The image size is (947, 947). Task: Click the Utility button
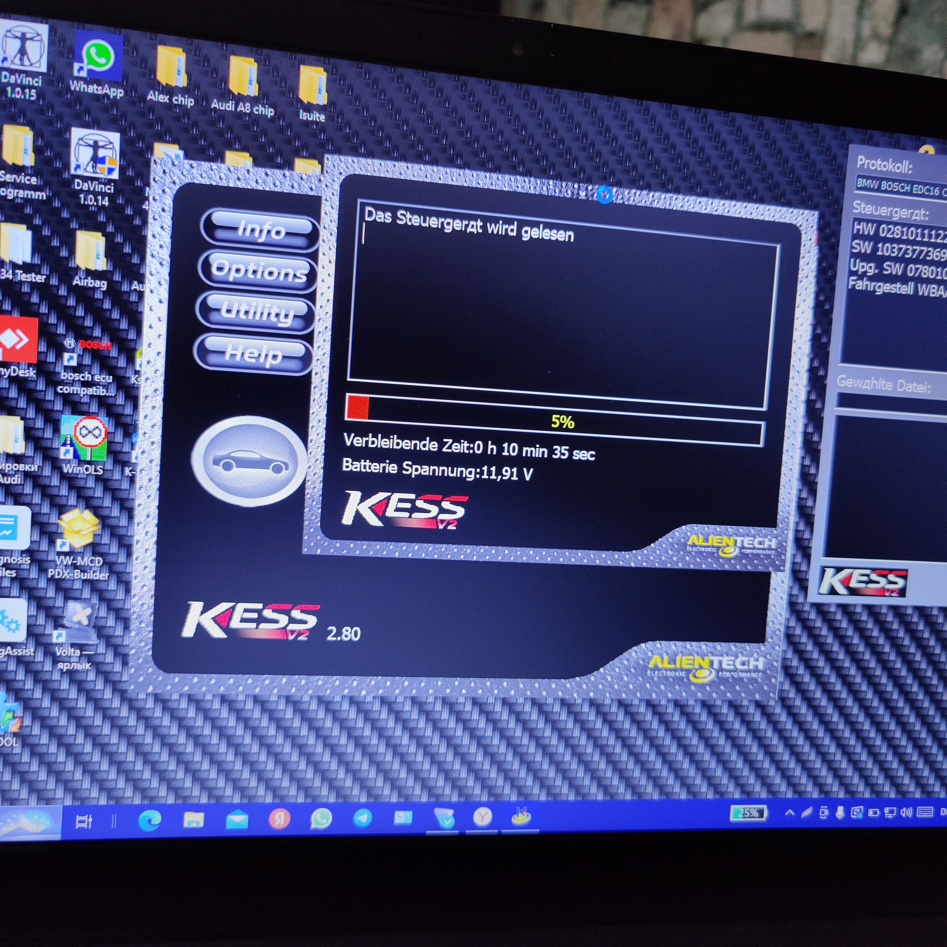point(256,312)
